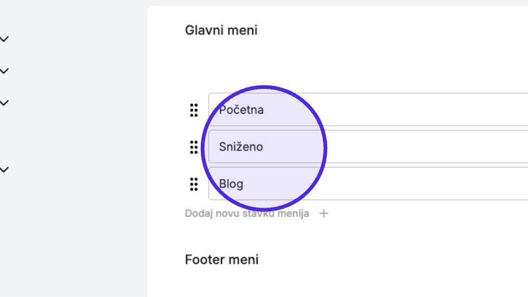Click the Blog label text
The height and width of the screenshot is (297, 528).
point(231,184)
